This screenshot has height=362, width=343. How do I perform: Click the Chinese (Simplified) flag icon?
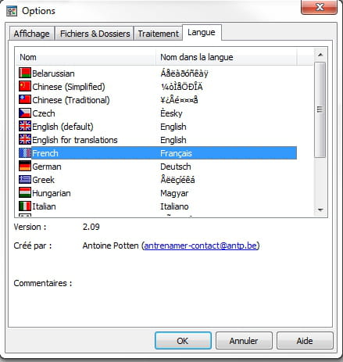pos(25,87)
